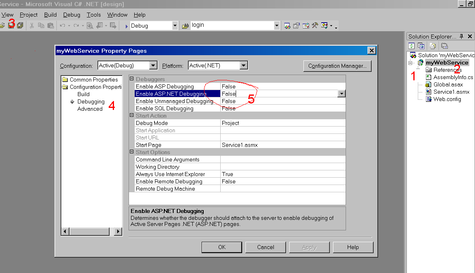Open the Help menu
The width and height of the screenshot is (475, 273).
140,15
